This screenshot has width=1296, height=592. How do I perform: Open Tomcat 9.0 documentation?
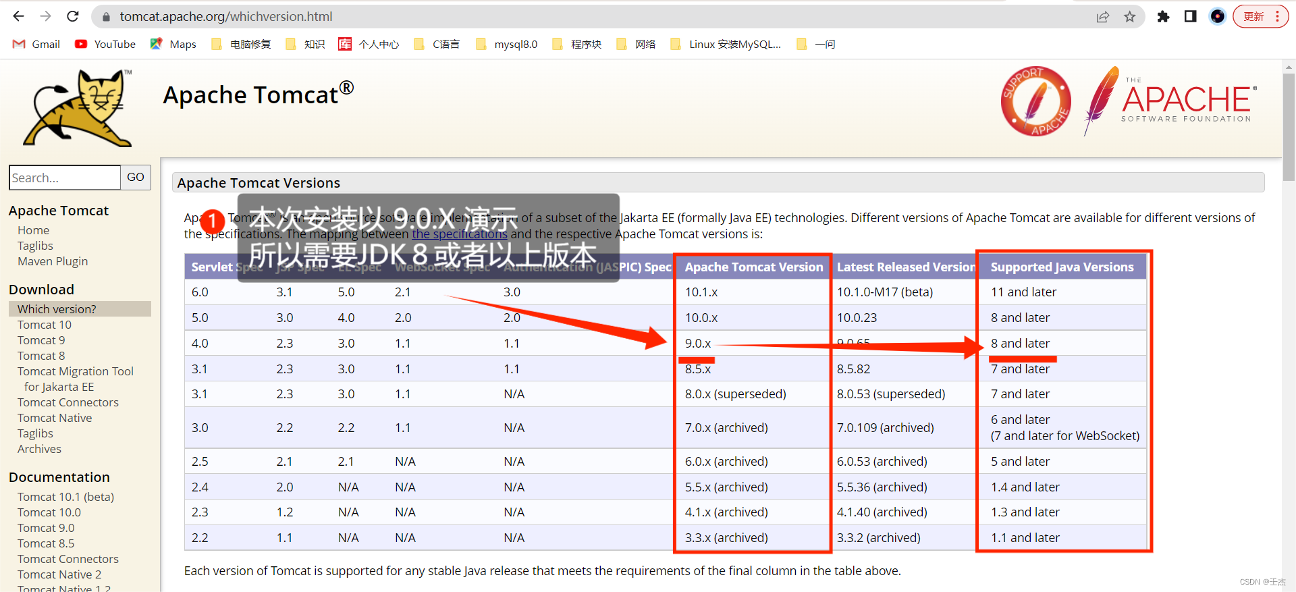(46, 528)
